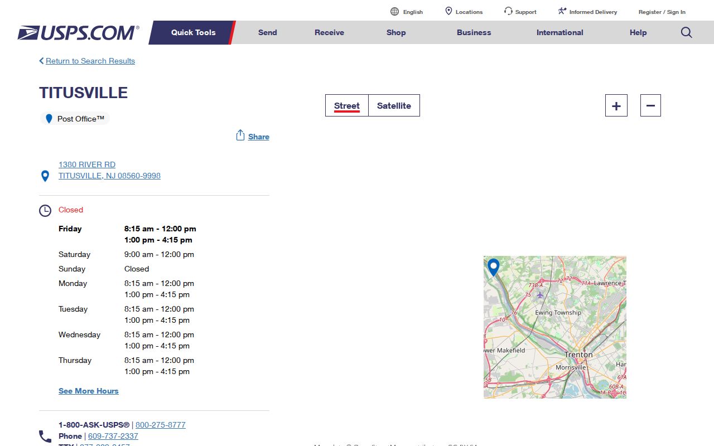Image resolution: width=714 pixels, height=446 pixels.
Task: Switch map to Street view
Action: point(347,105)
